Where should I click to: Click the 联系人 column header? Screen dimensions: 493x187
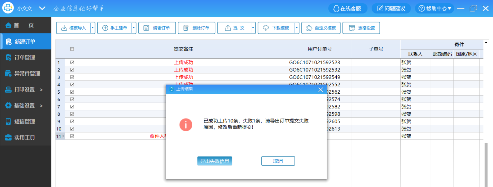(x=415, y=54)
